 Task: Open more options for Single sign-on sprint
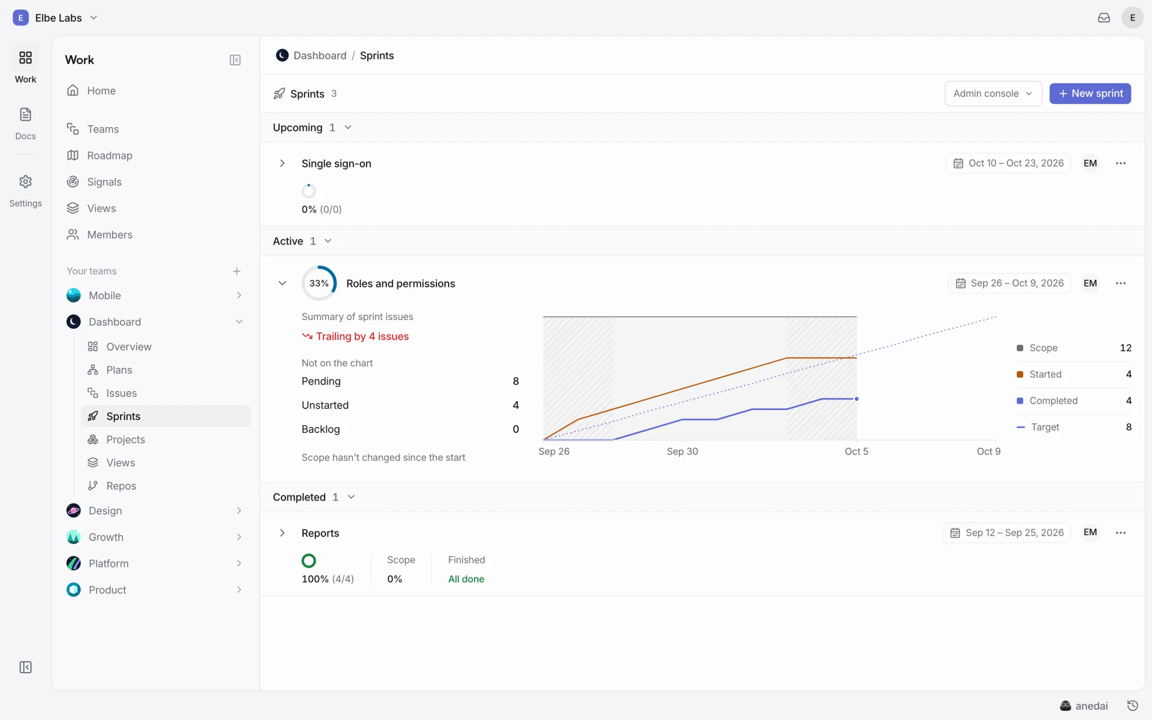(x=1121, y=163)
